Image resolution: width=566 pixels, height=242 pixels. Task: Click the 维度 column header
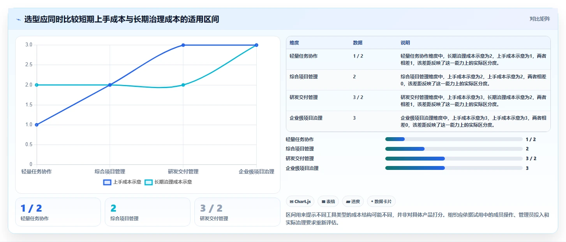coord(294,43)
